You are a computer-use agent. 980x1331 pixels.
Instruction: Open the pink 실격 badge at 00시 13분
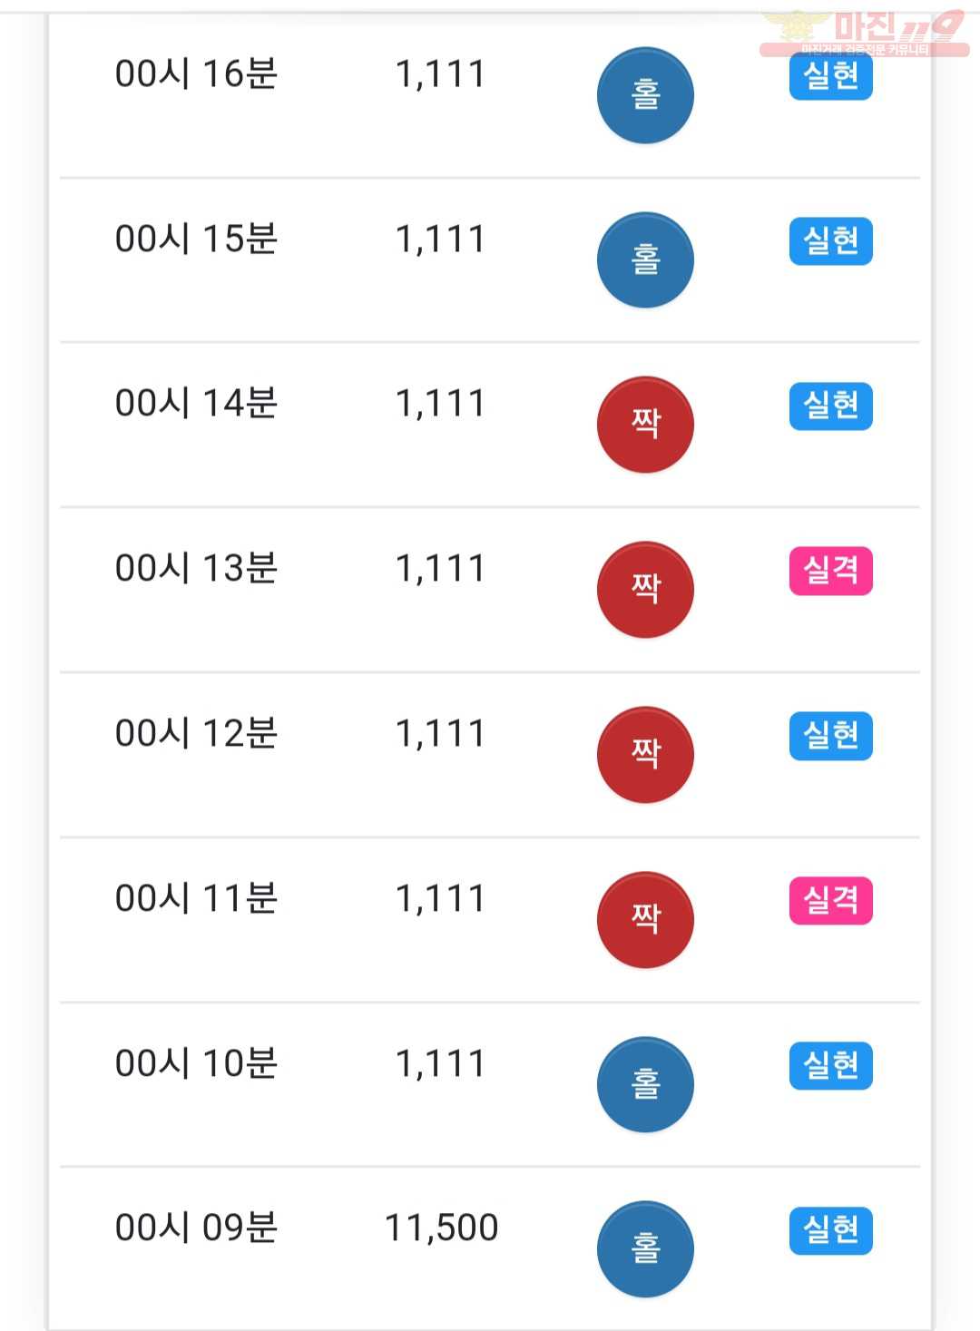coord(831,571)
